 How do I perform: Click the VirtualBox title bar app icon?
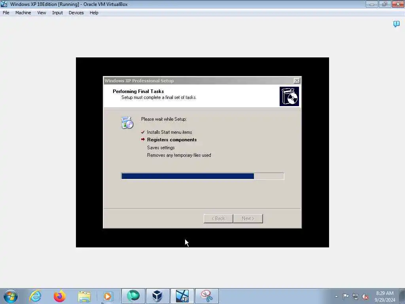coord(4,4)
